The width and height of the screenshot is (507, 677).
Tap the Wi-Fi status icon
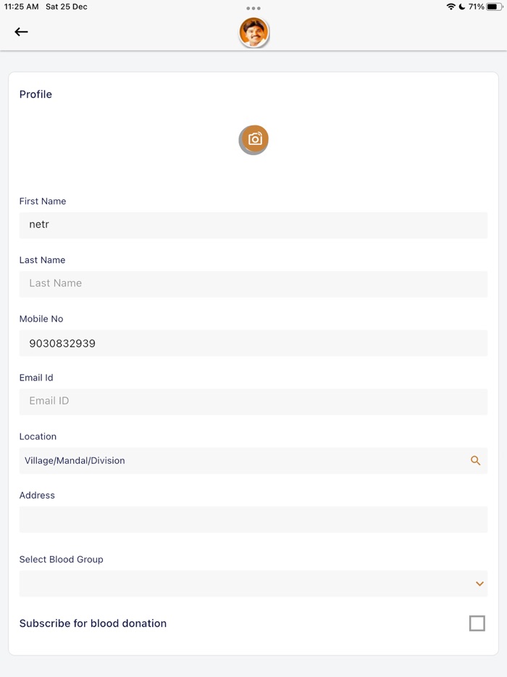451,7
